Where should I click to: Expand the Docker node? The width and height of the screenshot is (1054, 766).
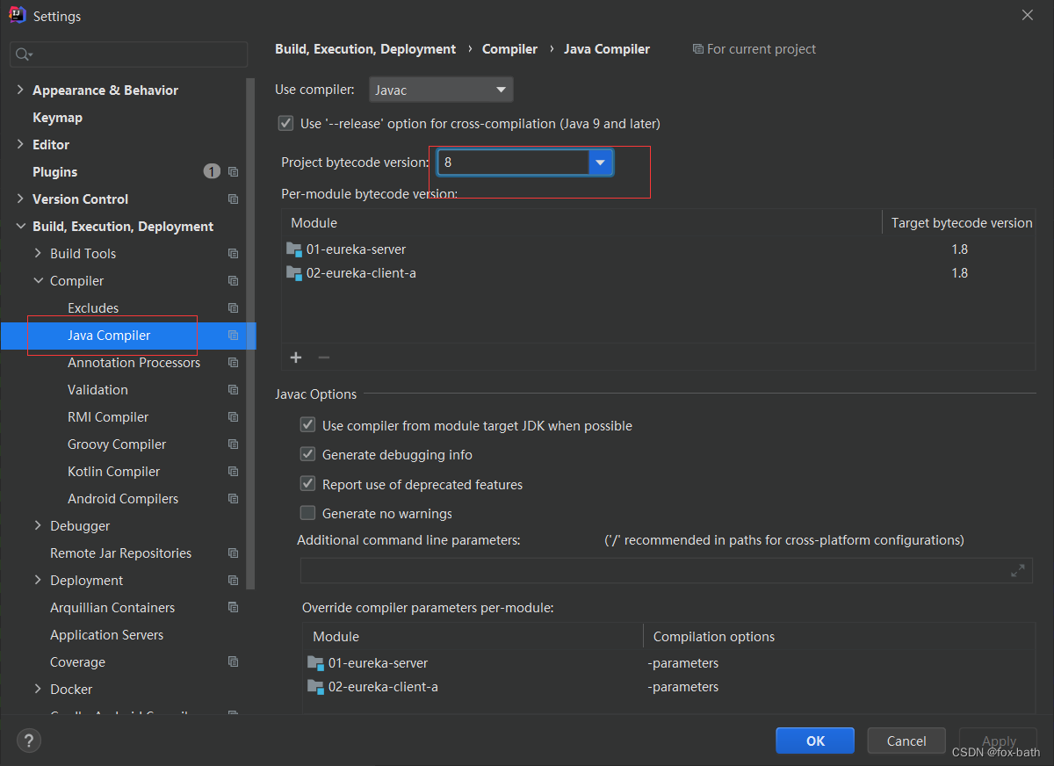coord(38,690)
